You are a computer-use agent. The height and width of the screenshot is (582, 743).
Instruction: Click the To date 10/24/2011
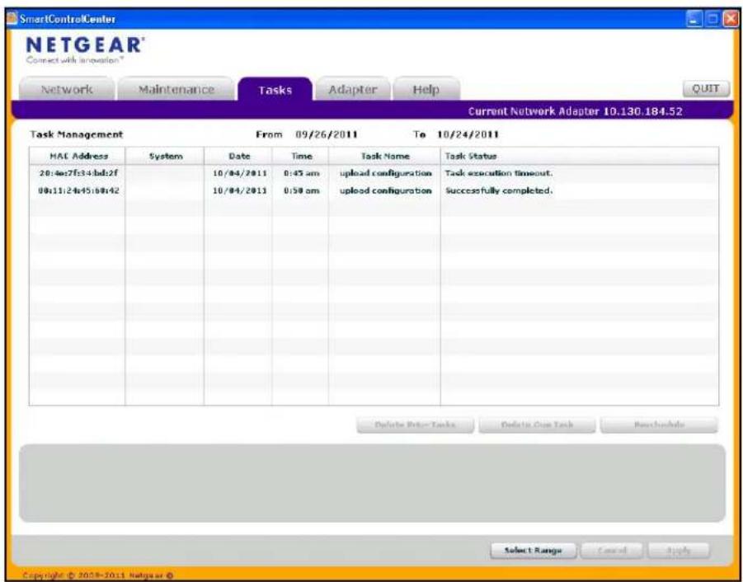tap(468, 134)
